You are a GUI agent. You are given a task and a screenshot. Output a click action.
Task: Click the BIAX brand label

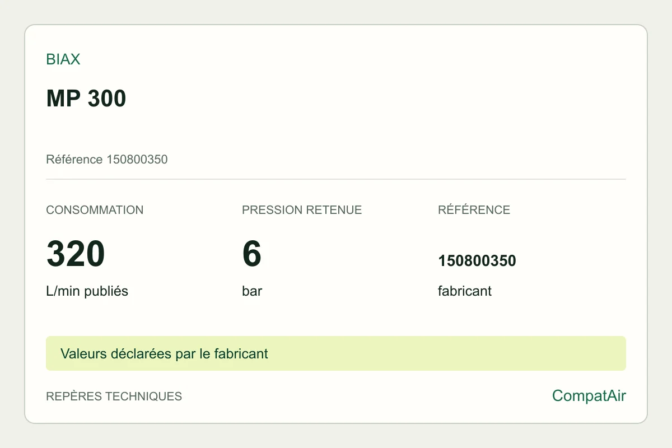tap(63, 59)
